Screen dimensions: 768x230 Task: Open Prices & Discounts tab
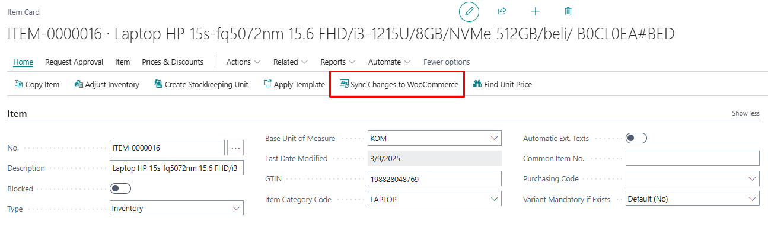point(173,62)
